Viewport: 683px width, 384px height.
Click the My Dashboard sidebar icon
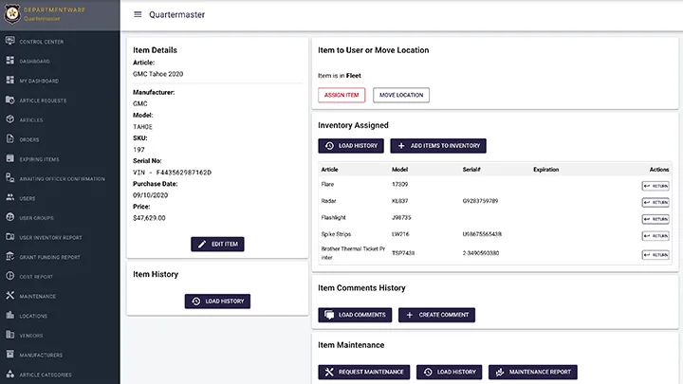10,80
